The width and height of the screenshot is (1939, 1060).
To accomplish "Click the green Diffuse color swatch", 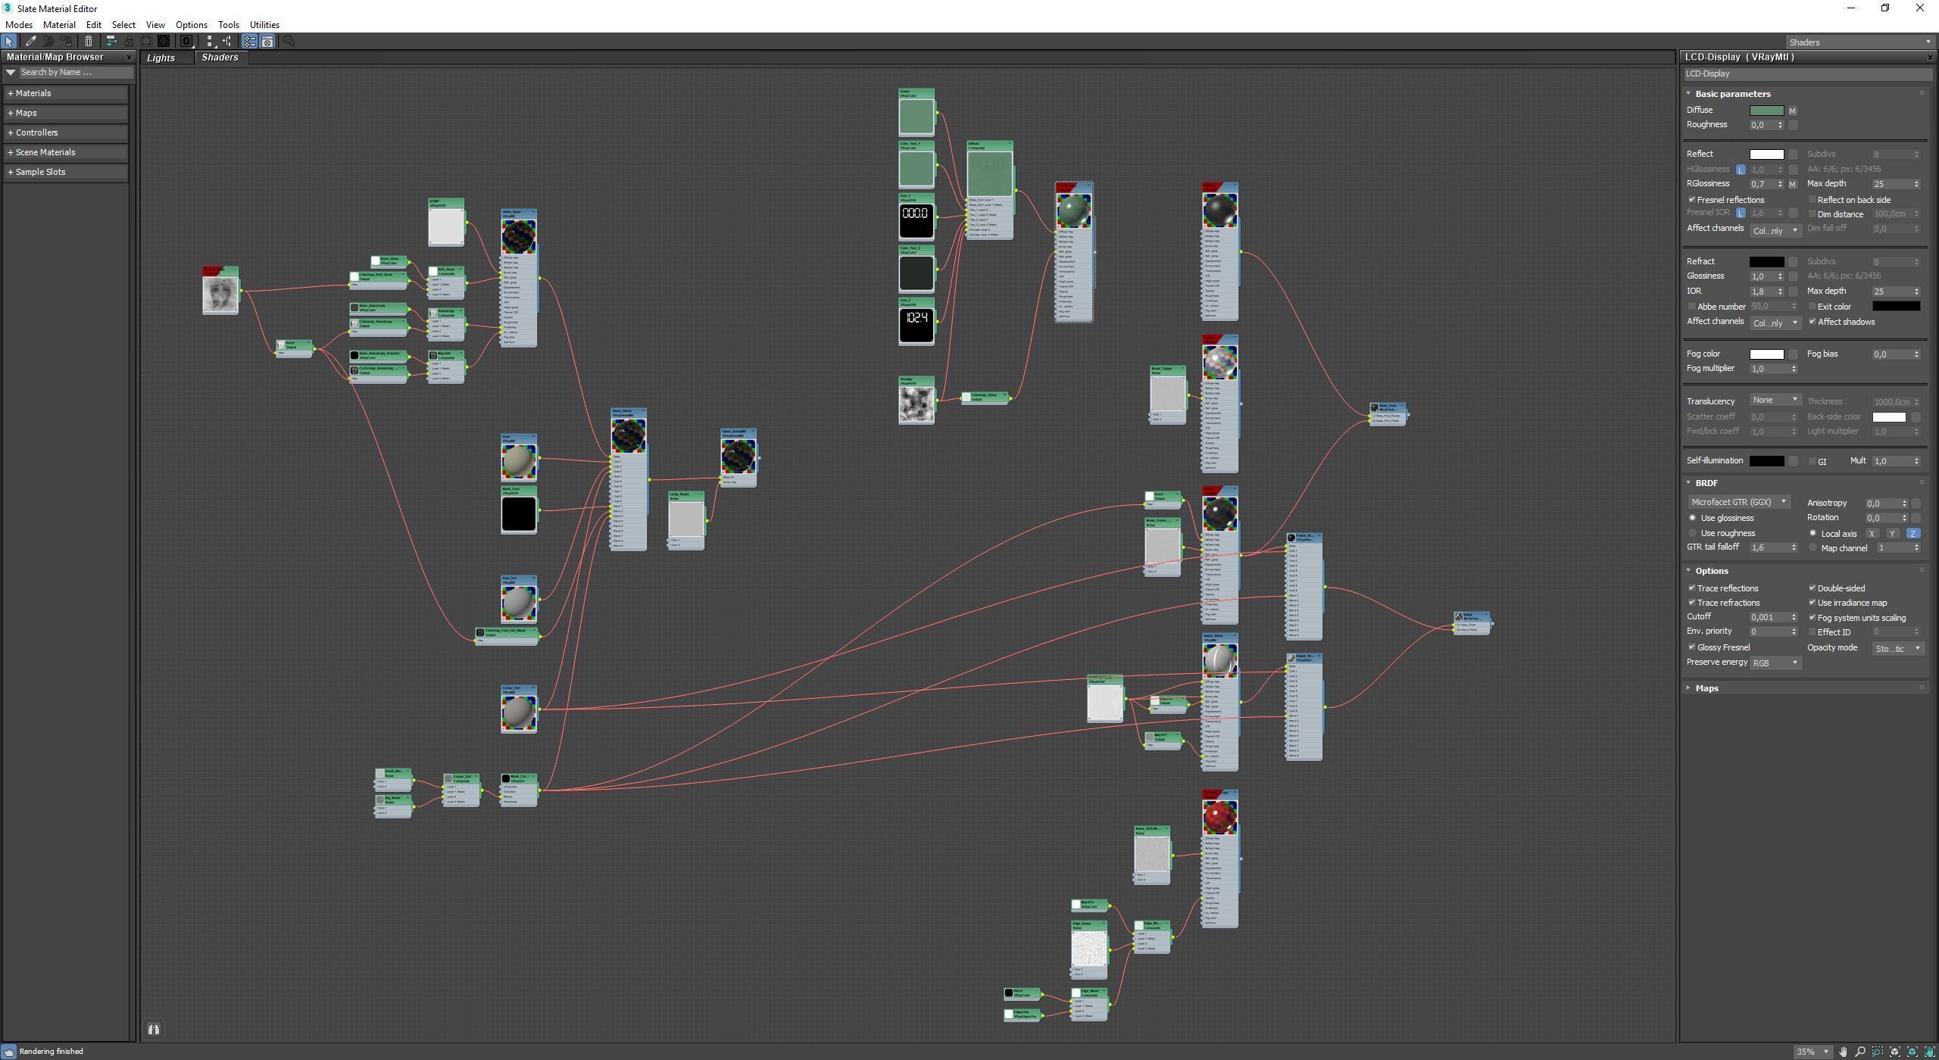I will click(x=1766, y=111).
